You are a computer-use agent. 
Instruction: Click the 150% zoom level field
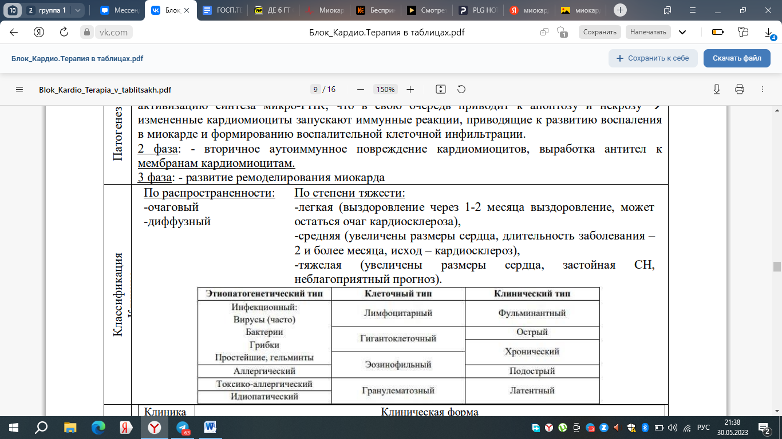(x=385, y=90)
